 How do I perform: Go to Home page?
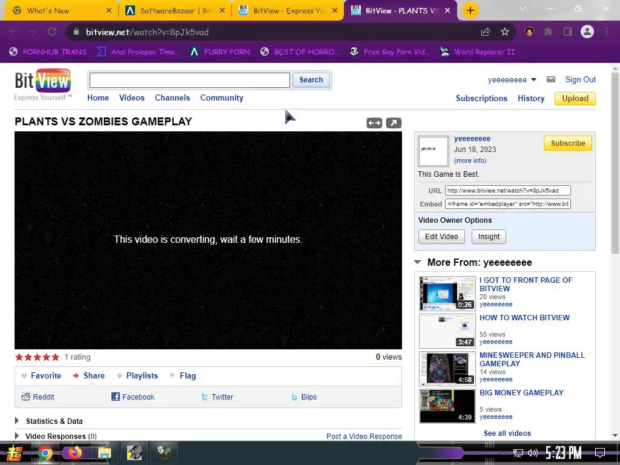pyautogui.click(x=98, y=97)
